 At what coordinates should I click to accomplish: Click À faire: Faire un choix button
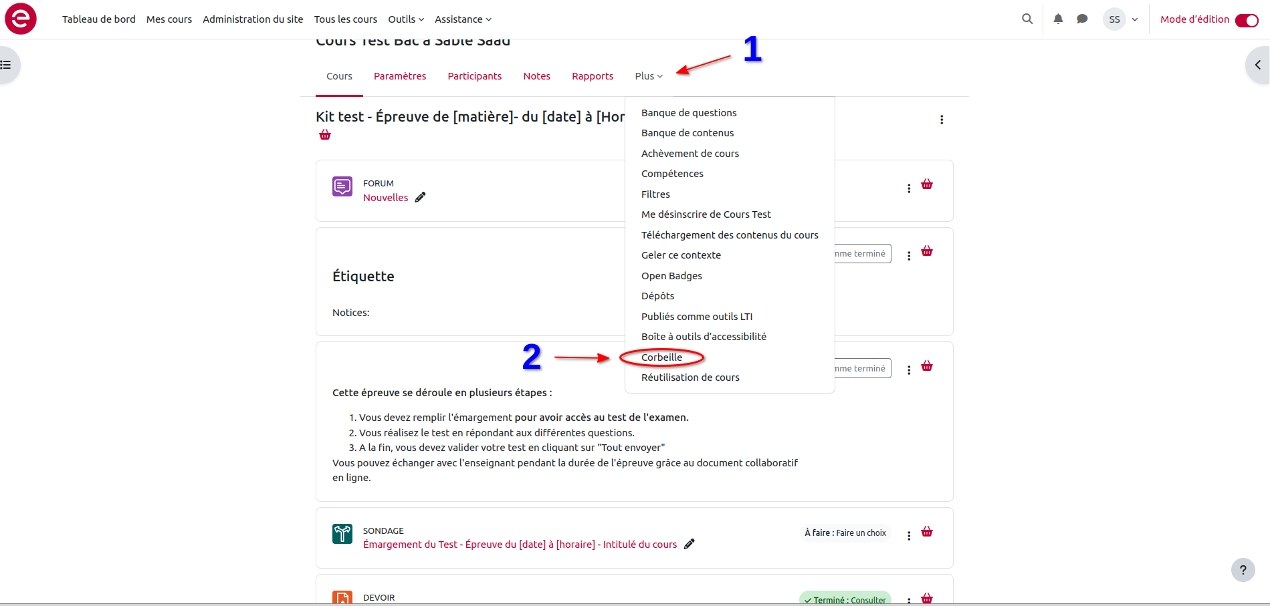click(x=845, y=533)
